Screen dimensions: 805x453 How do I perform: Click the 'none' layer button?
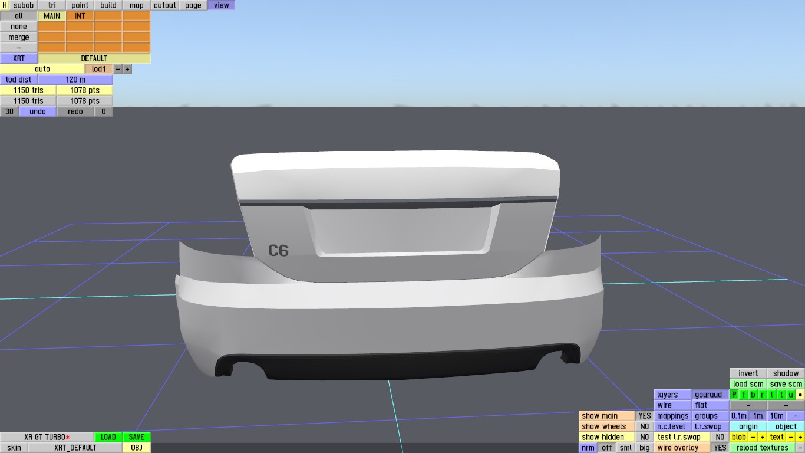point(19,27)
